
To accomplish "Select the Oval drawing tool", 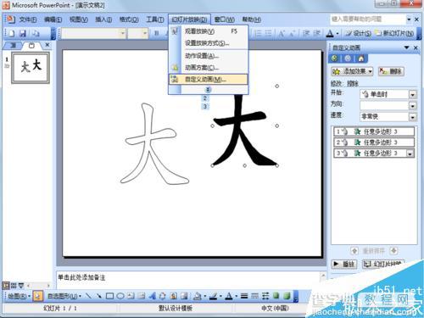I will coord(120,296).
